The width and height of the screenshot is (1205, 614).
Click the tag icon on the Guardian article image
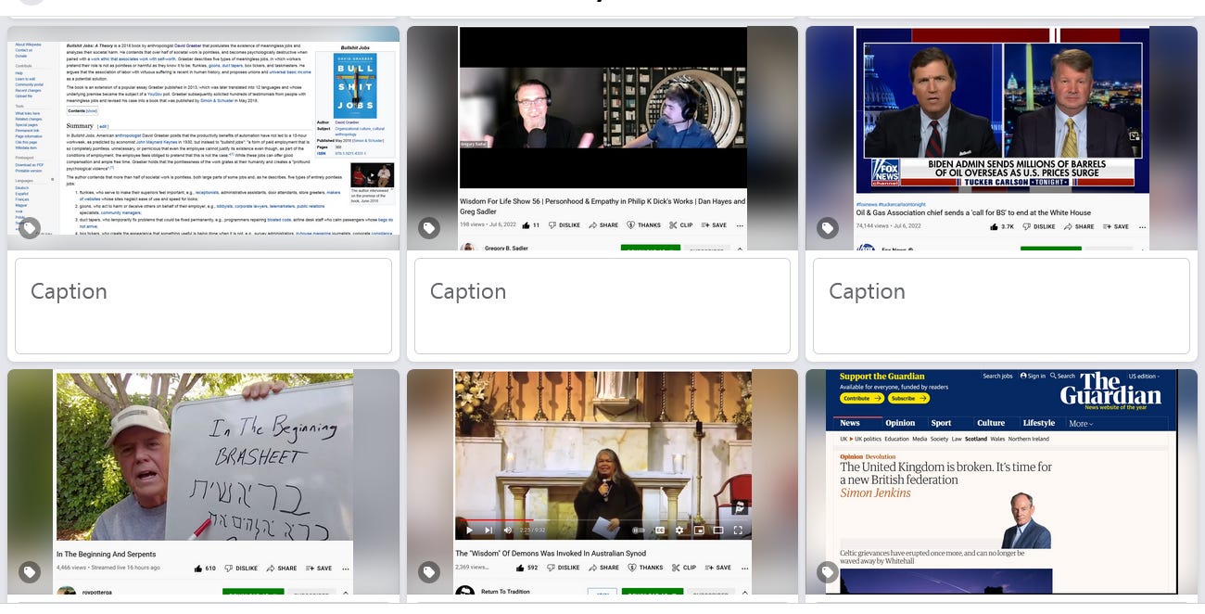[827, 572]
